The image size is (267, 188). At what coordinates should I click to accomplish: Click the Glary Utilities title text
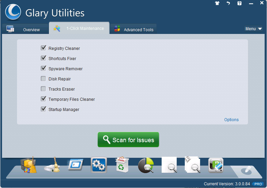(x=55, y=13)
